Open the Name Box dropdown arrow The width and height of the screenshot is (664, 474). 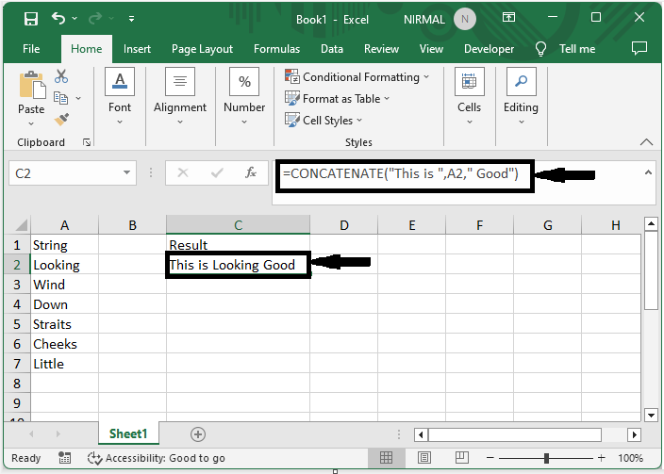coord(128,173)
